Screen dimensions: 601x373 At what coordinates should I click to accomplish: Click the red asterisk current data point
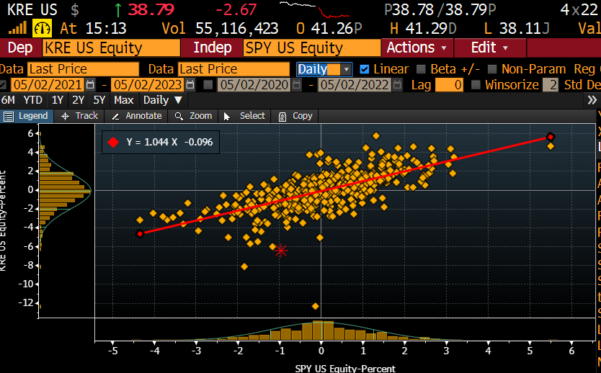coord(281,251)
